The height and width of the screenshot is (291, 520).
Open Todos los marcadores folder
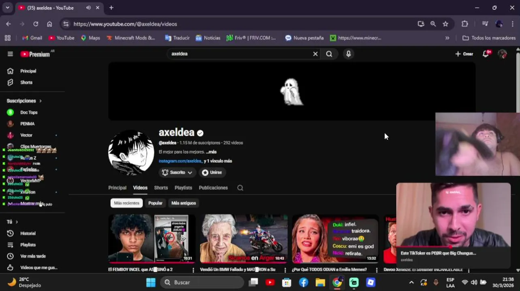tap(489, 38)
